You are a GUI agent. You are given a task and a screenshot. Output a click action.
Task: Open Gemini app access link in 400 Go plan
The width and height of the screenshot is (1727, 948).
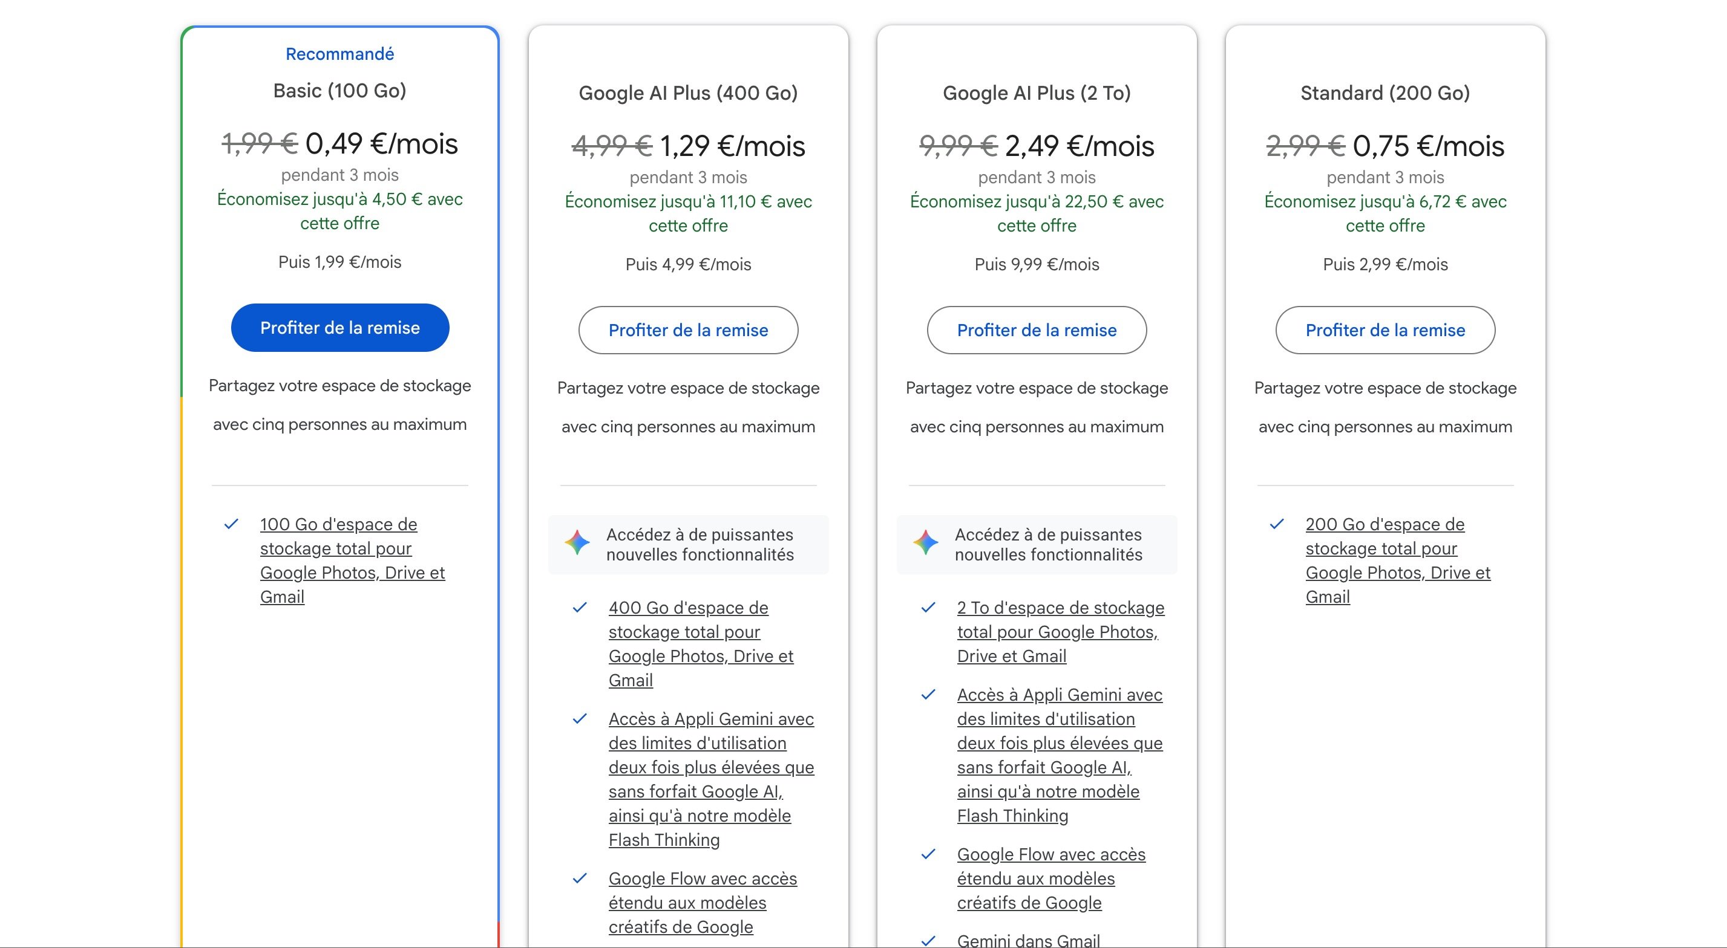point(712,779)
